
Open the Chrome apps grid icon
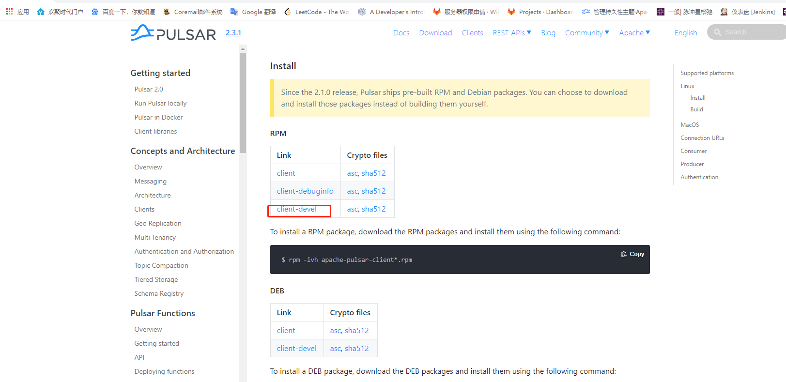(9, 11)
